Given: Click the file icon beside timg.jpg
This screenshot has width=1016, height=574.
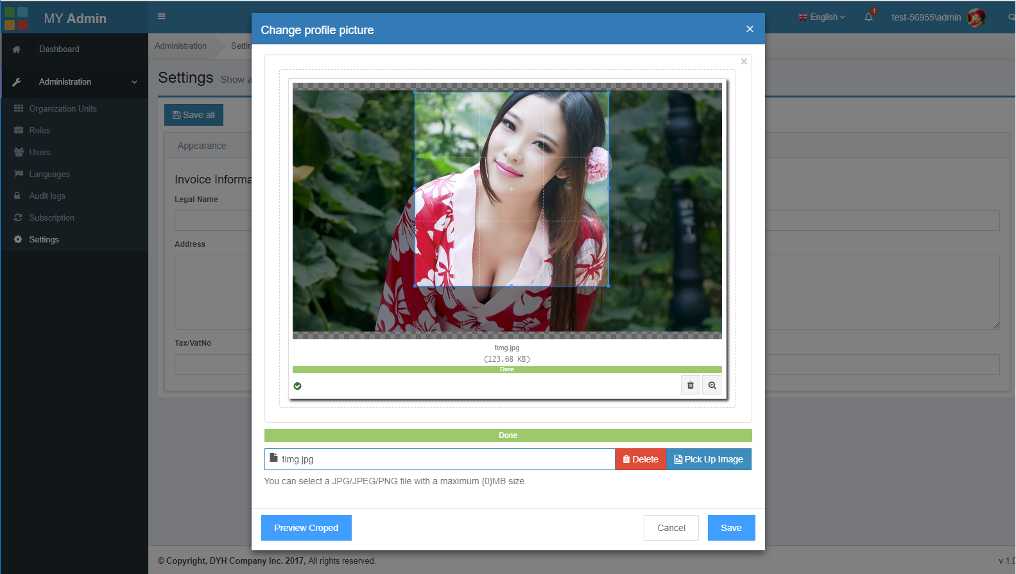Looking at the screenshot, I should pyautogui.click(x=273, y=458).
